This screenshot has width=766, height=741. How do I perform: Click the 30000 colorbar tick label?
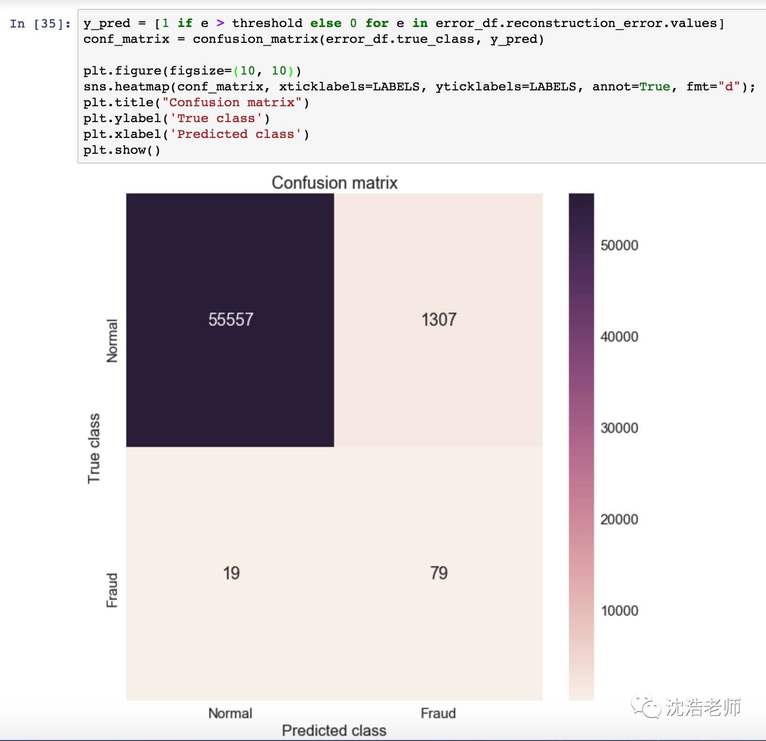point(619,428)
